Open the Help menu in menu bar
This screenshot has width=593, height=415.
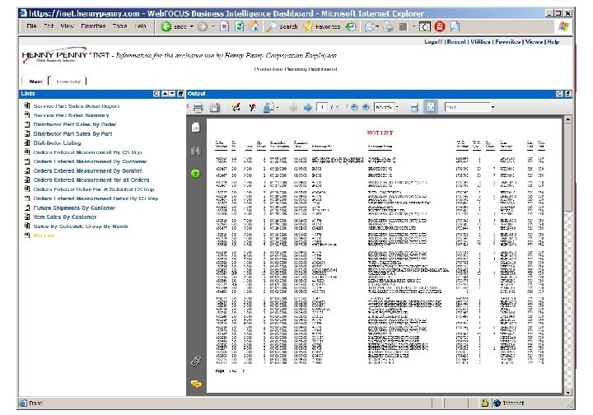[x=140, y=26]
